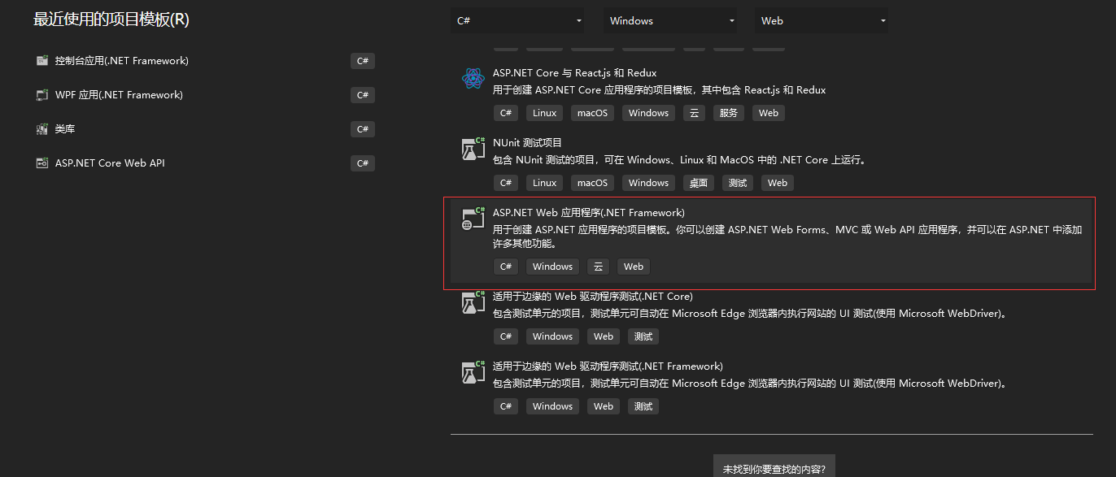Screen dimensions: 1116x477
Task: Click the macOS tag under the NUnit template
Action: pos(593,183)
